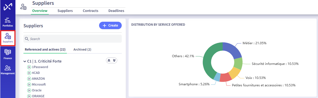The image size is (318, 98).
Task: Click the Create button
Action: coord(110,25)
